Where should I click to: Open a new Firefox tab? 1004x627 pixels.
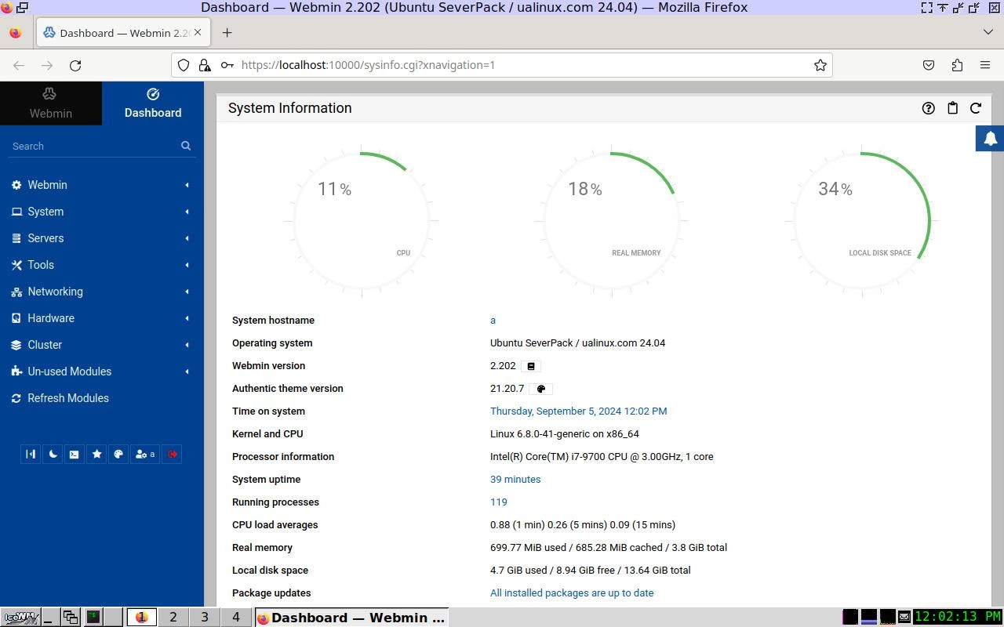[x=227, y=32]
